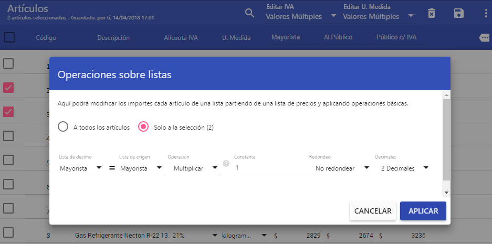The height and width of the screenshot is (244, 492).
Task: Open Editar IVA dropdown
Action: tap(301, 16)
